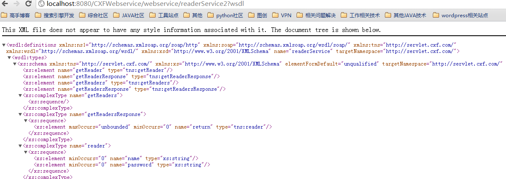506x179 pixels.
Task: Open the 其他JAVA技术 bookmark folder
Action: (x=405, y=16)
